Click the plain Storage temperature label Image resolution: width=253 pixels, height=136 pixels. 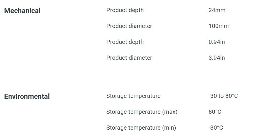(133, 96)
